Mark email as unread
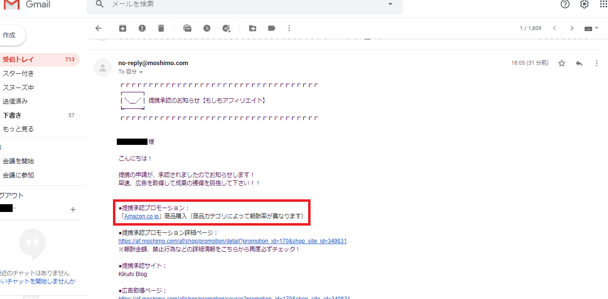 (187, 28)
